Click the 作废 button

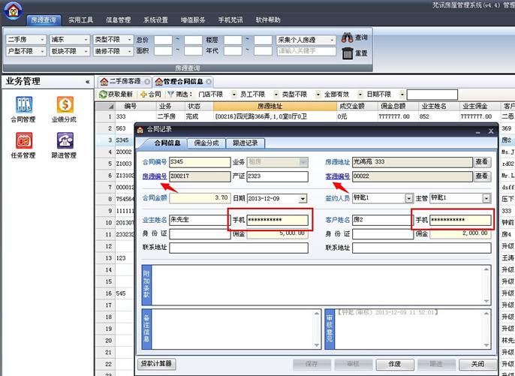pos(395,363)
